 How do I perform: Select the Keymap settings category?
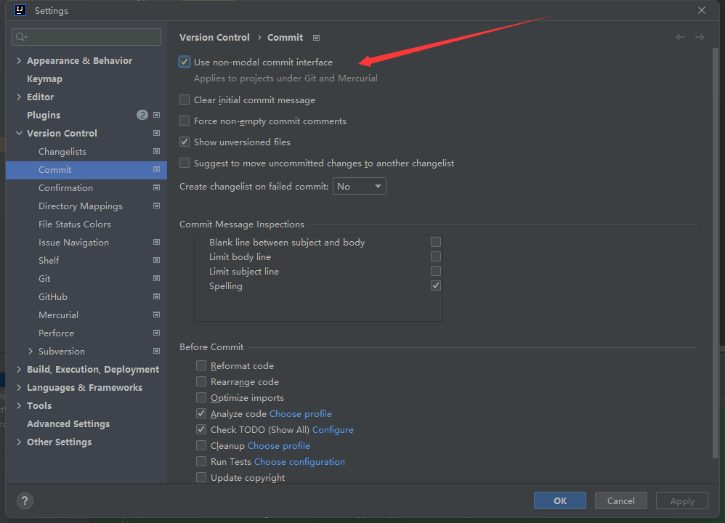pyautogui.click(x=44, y=78)
